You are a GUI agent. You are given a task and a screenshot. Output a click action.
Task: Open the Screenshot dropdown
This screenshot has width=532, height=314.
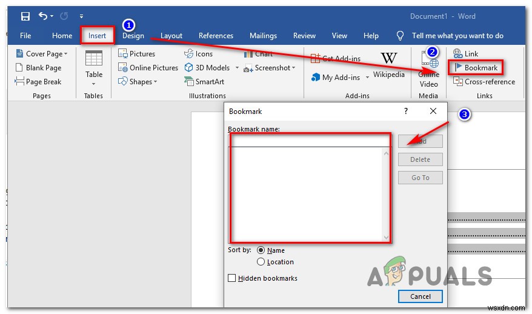pyautogui.click(x=270, y=67)
